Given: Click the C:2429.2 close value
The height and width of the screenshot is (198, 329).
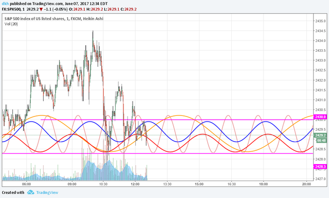Looking at the screenshot, I should coord(129,9).
